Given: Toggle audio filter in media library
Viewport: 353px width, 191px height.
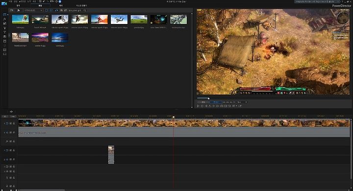Looking at the screenshot, I should [56, 10].
